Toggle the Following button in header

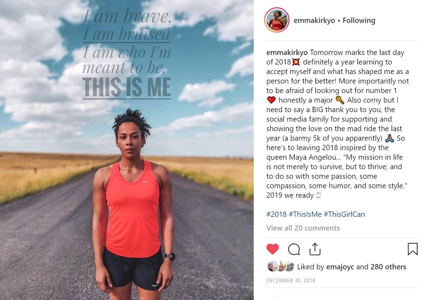(x=359, y=20)
